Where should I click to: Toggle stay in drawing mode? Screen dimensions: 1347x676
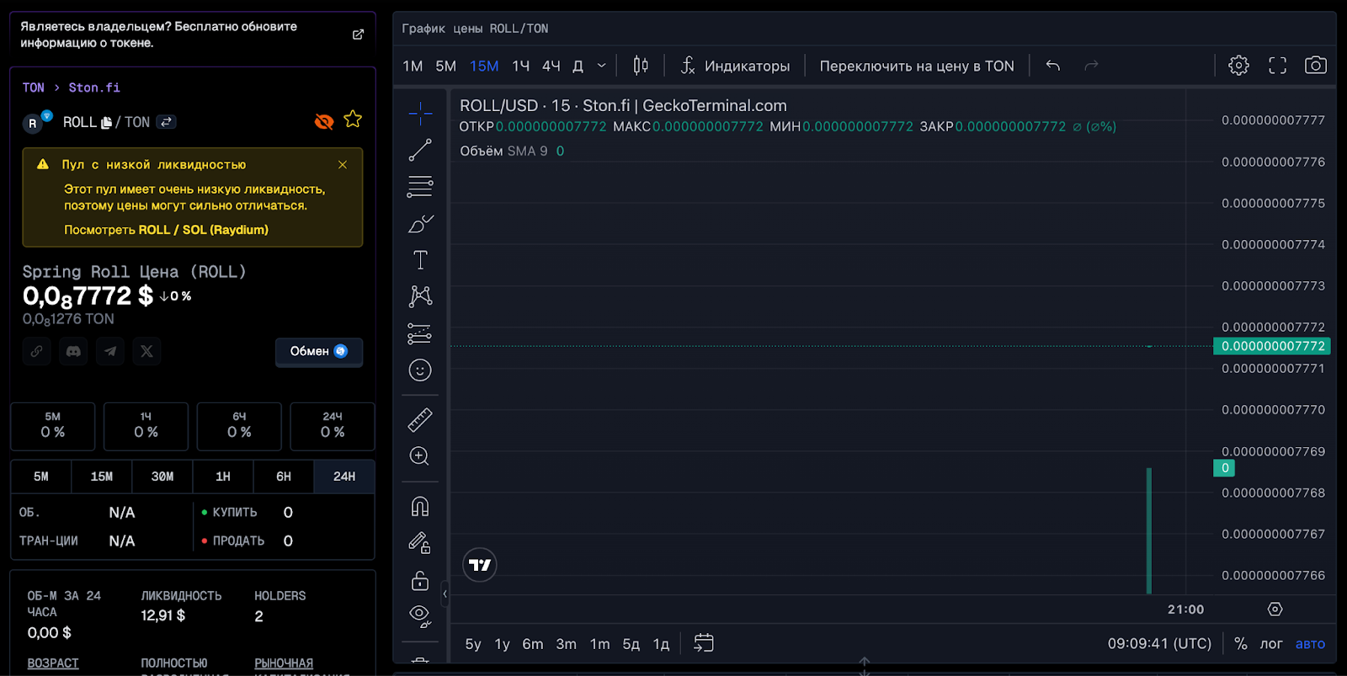pos(420,543)
